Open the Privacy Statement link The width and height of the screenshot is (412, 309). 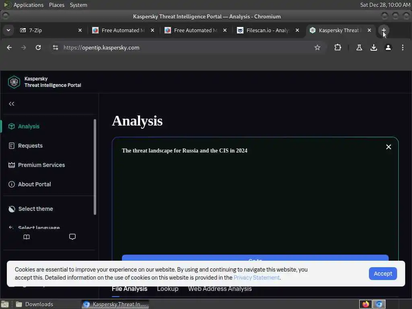[256, 278]
